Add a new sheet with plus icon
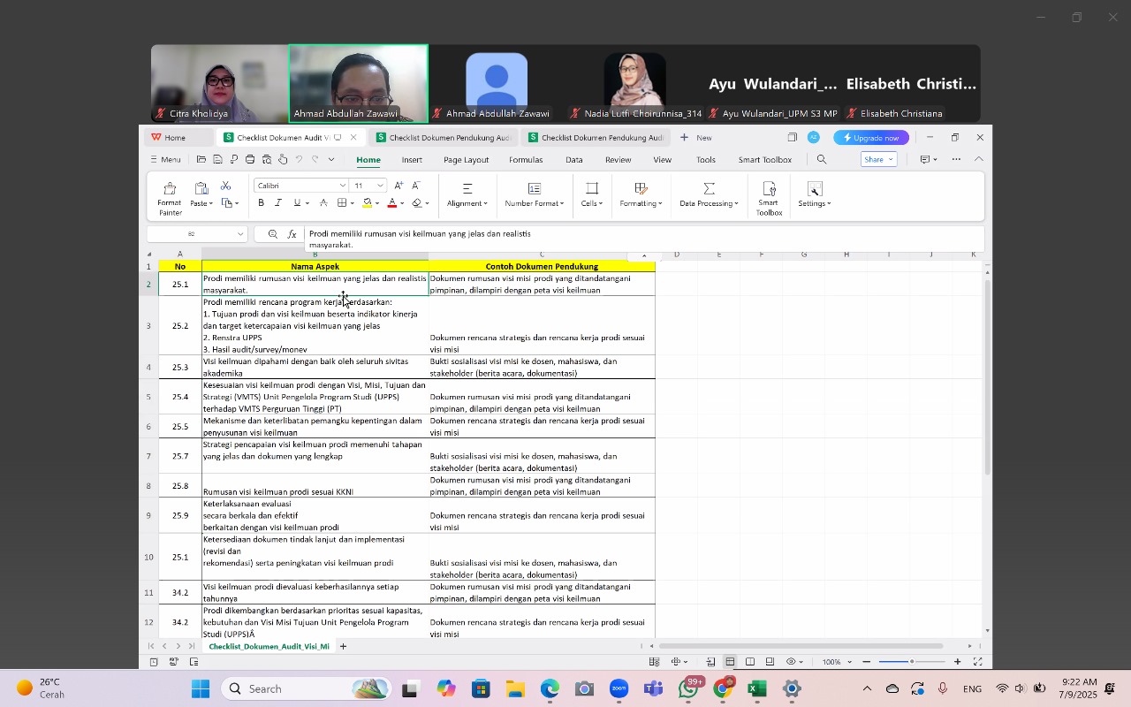1131x707 pixels. point(343,647)
